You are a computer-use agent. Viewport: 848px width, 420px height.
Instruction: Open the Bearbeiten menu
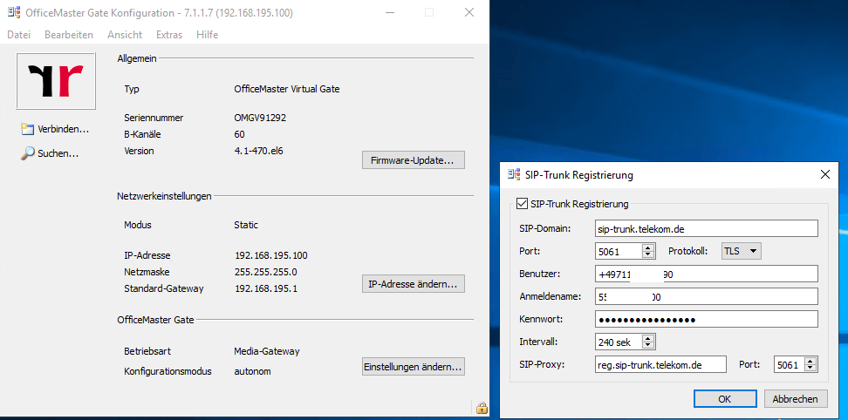[69, 35]
